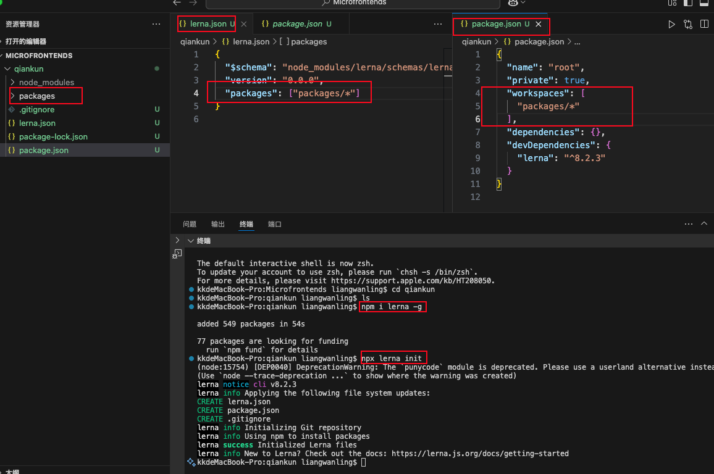Open left editor group more actions (...)
Screen dimensions: 714x474
[x=437, y=24]
